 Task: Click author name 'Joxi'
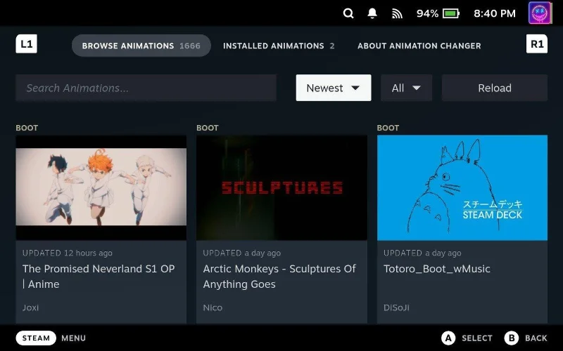coord(30,307)
